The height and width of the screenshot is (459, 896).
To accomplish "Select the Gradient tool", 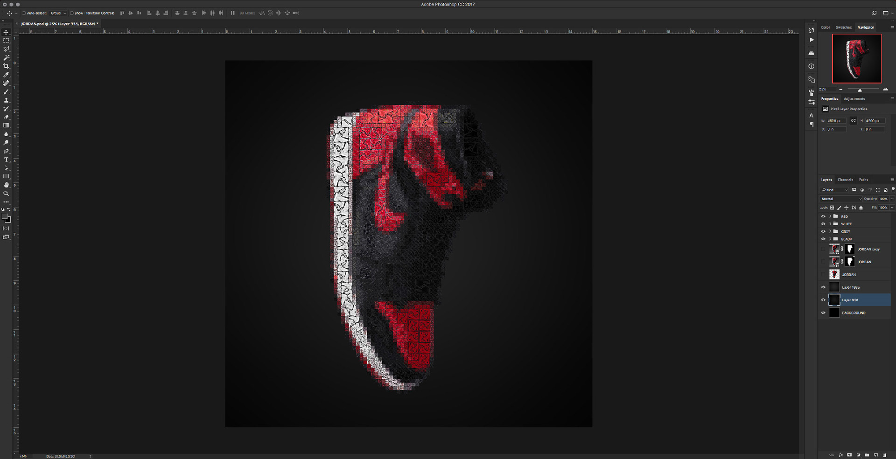I will tap(7, 125).
